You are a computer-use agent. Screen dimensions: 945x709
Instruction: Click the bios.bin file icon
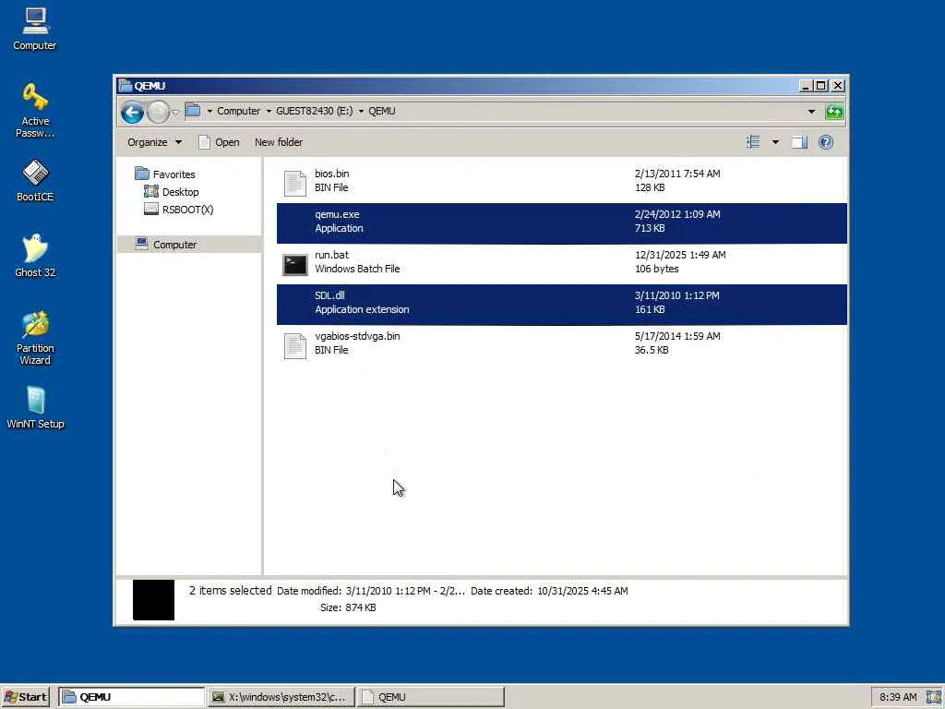coord(295,183)
